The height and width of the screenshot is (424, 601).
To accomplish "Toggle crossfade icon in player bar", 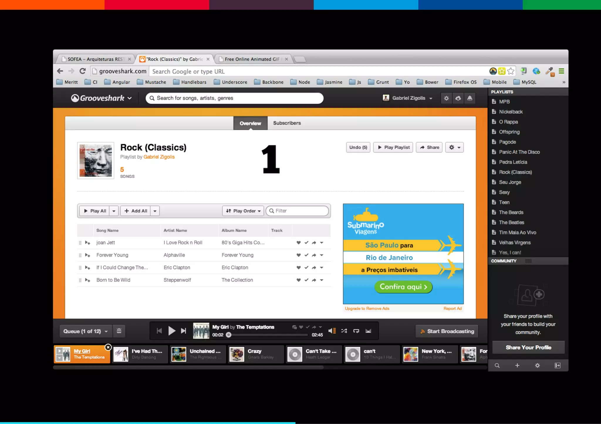I will click(368, 331).
